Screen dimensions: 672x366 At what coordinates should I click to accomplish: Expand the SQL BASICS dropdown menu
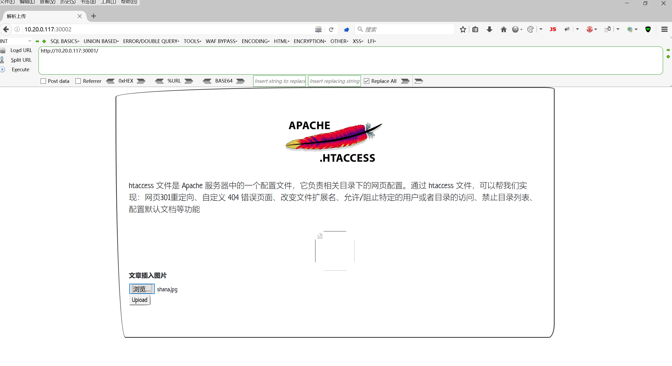[65, 41]
